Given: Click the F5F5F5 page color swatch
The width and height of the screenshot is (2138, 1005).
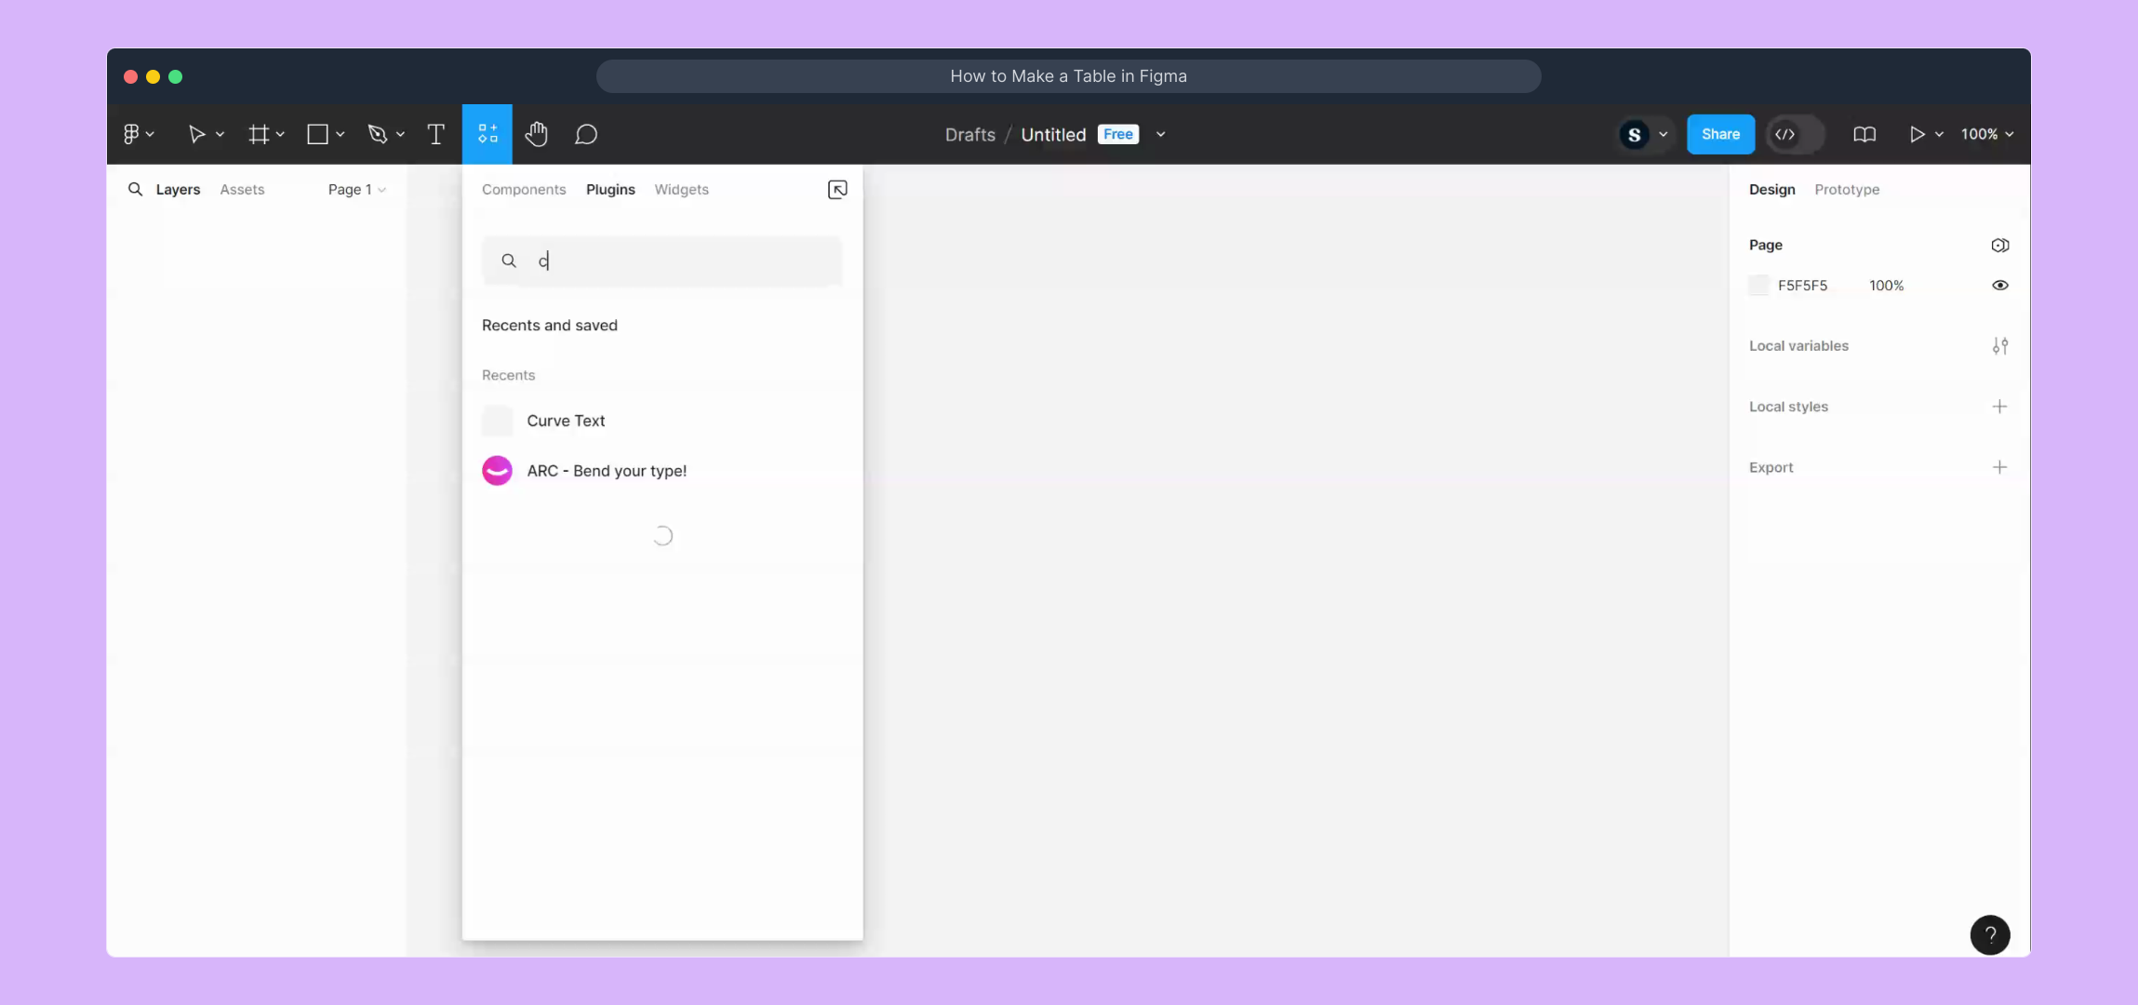Looking at the screenshot, I should click(x=1758, y=286).
